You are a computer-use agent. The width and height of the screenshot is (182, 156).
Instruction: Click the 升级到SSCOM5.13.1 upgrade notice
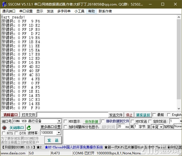18,147
